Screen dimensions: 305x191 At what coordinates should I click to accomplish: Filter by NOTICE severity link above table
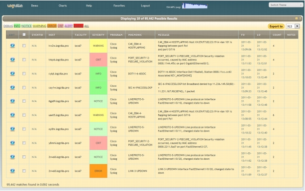(x=26, y=26)
